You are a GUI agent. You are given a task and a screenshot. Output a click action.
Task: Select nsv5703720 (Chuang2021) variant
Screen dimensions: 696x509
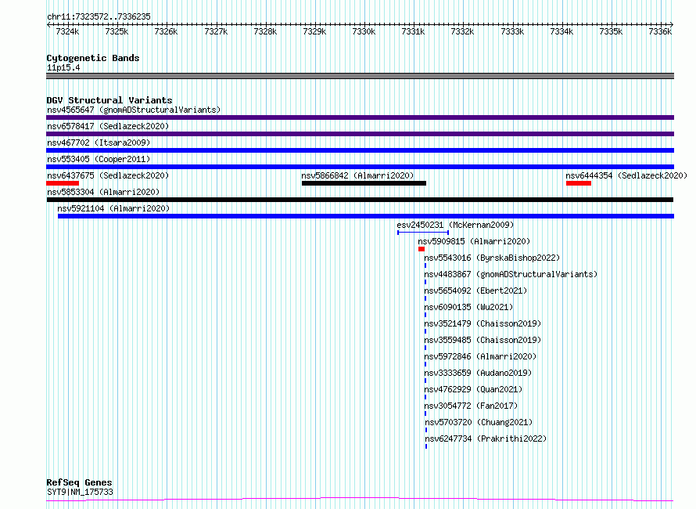click(479, 422)
